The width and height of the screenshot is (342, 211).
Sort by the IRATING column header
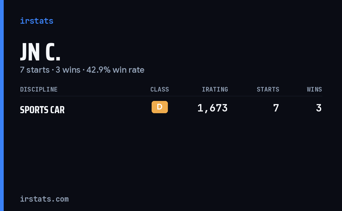coord(215,89)
